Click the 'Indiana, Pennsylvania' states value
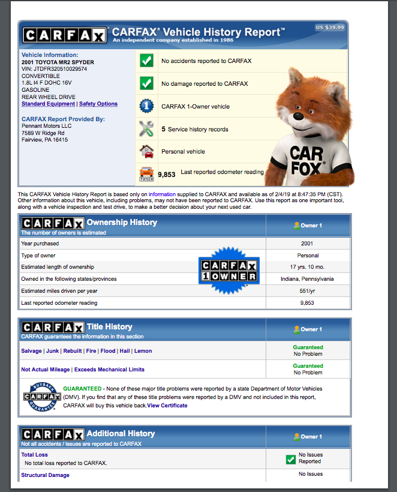 (x=307, y=279)
